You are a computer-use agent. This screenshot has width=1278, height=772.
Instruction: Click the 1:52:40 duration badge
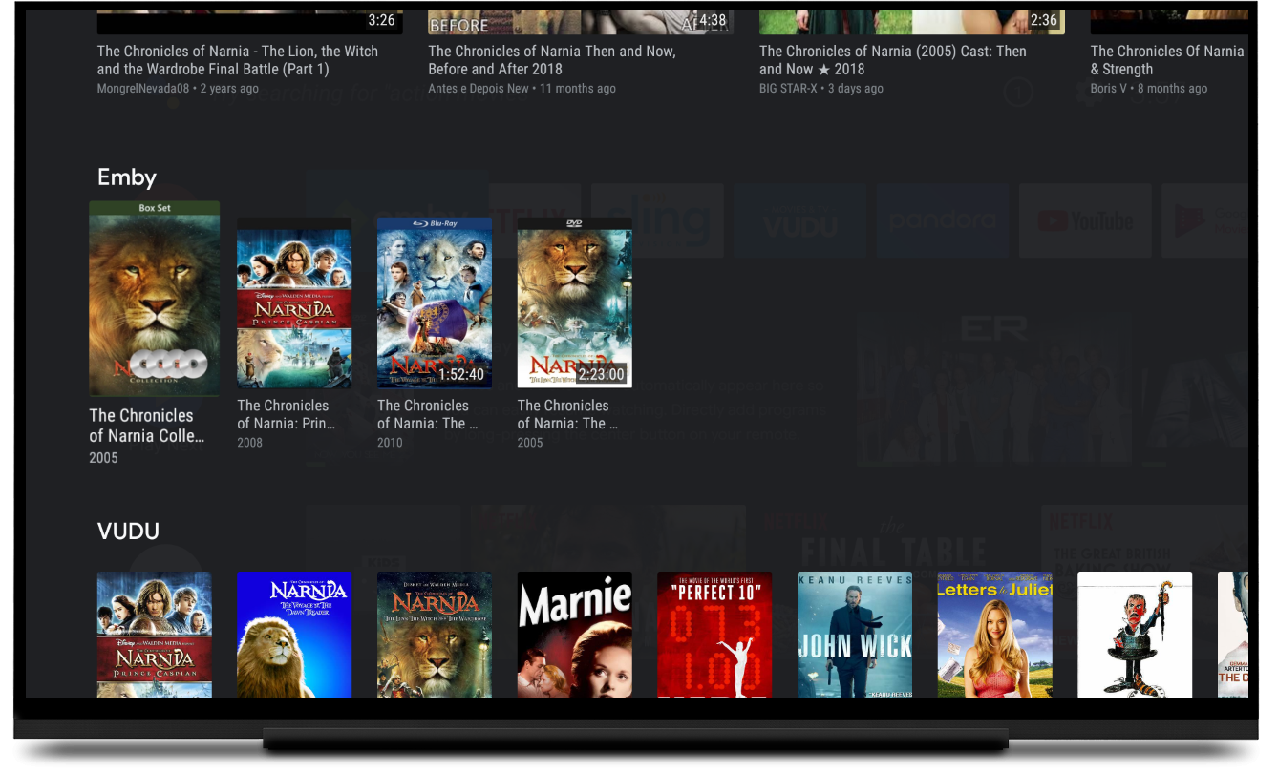[462, 374]
